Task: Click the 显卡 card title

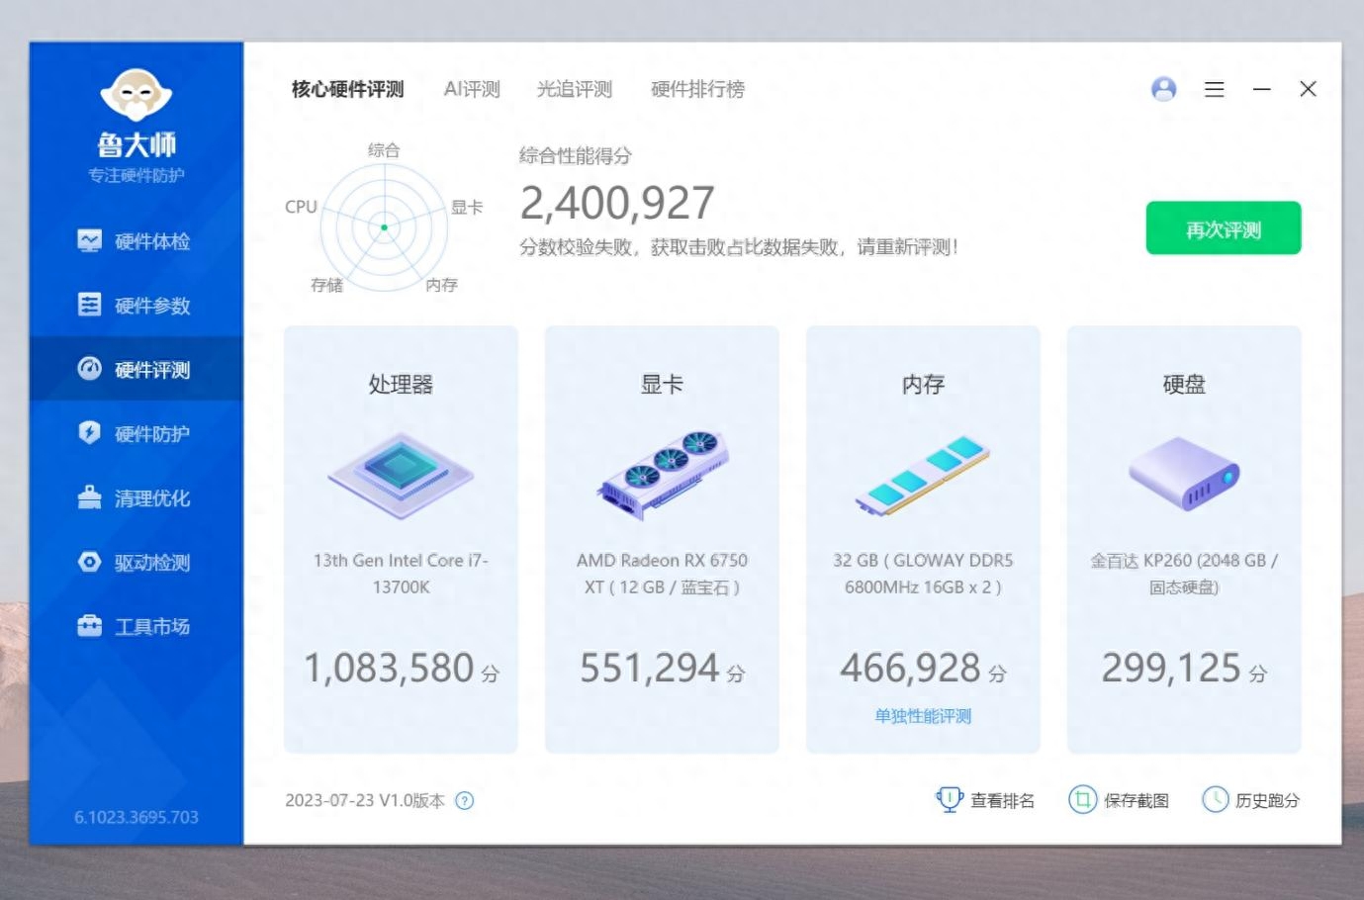Action: (x=662, y=384)
